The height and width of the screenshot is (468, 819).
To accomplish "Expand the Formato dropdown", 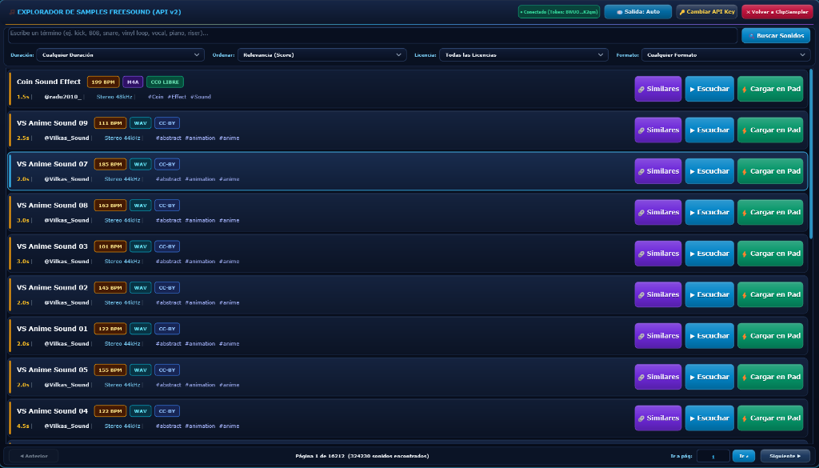I will click(725, 55).
